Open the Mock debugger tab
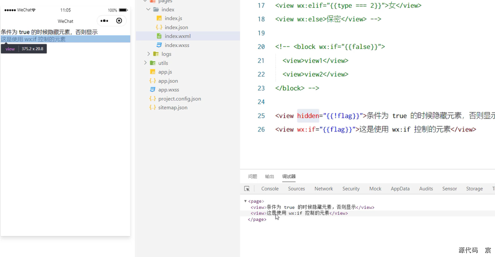Viewport: 495px width, 257px height. coord(375,189)
